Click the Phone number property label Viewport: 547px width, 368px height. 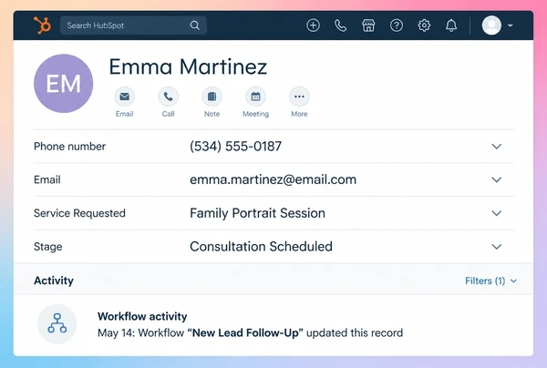point(69,147)
